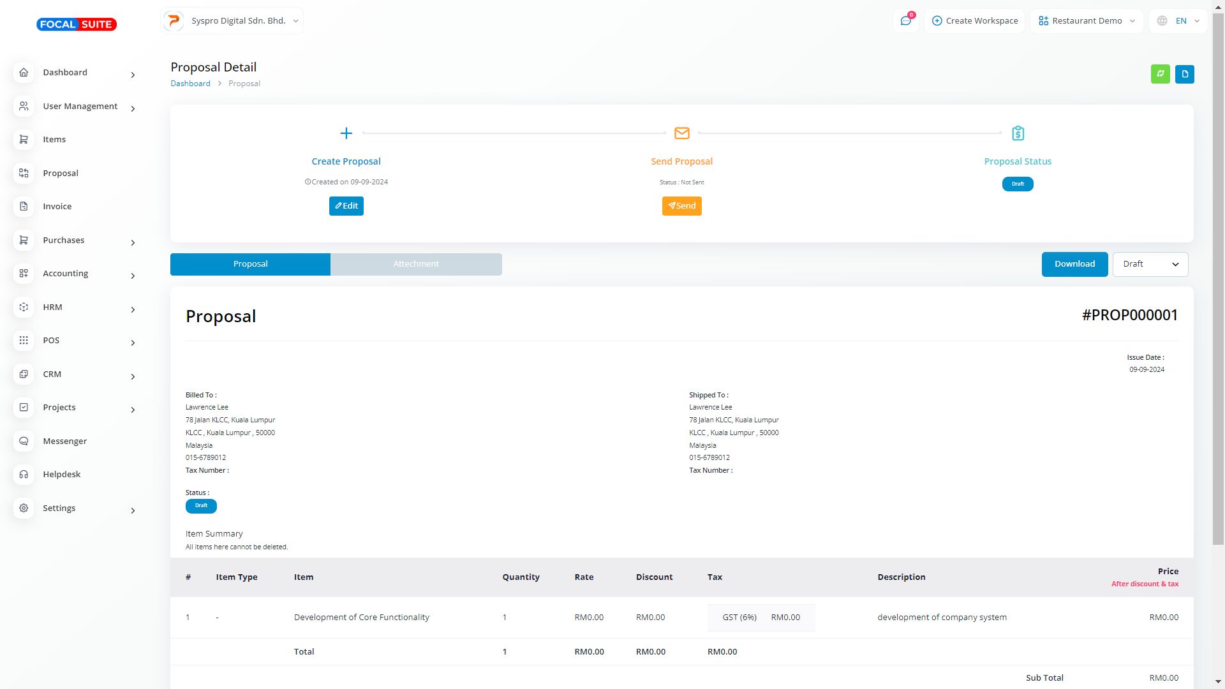1225x689 pixels.
Task: Open the EN language selector
Action: (x=1179, y=21)
